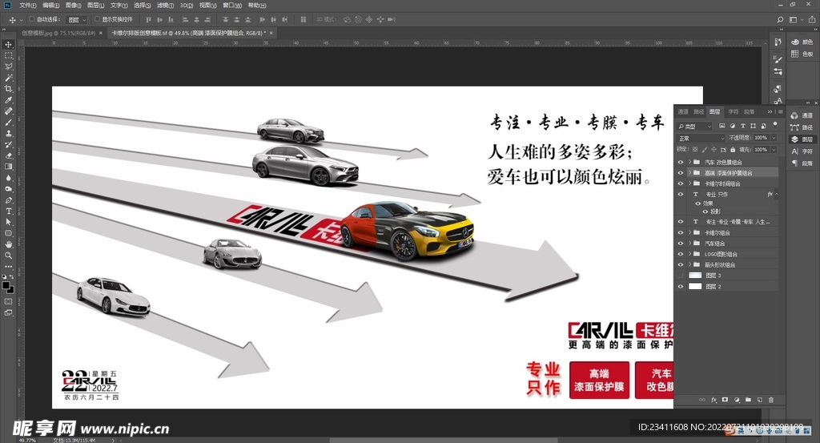Viewport: 820px width, 443px height.
Task: Select the History Brush tool
Action: tap(8, 144)
